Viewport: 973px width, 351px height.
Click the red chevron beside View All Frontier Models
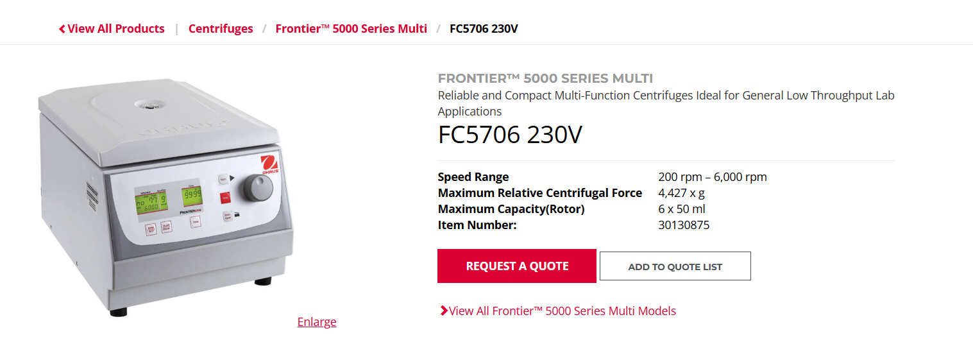point(443,311)
